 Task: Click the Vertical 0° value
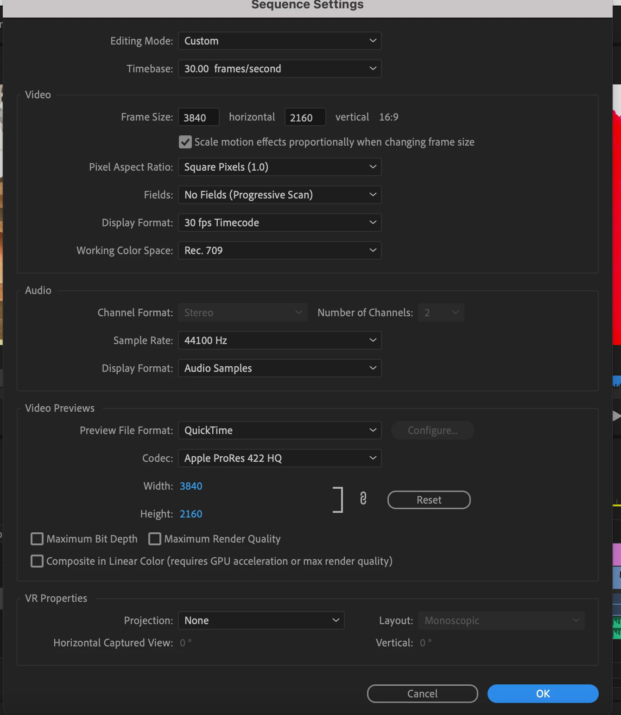point(426,643)
